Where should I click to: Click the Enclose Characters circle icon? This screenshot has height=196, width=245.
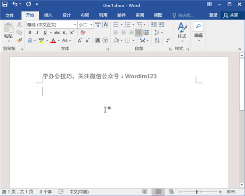105,41
